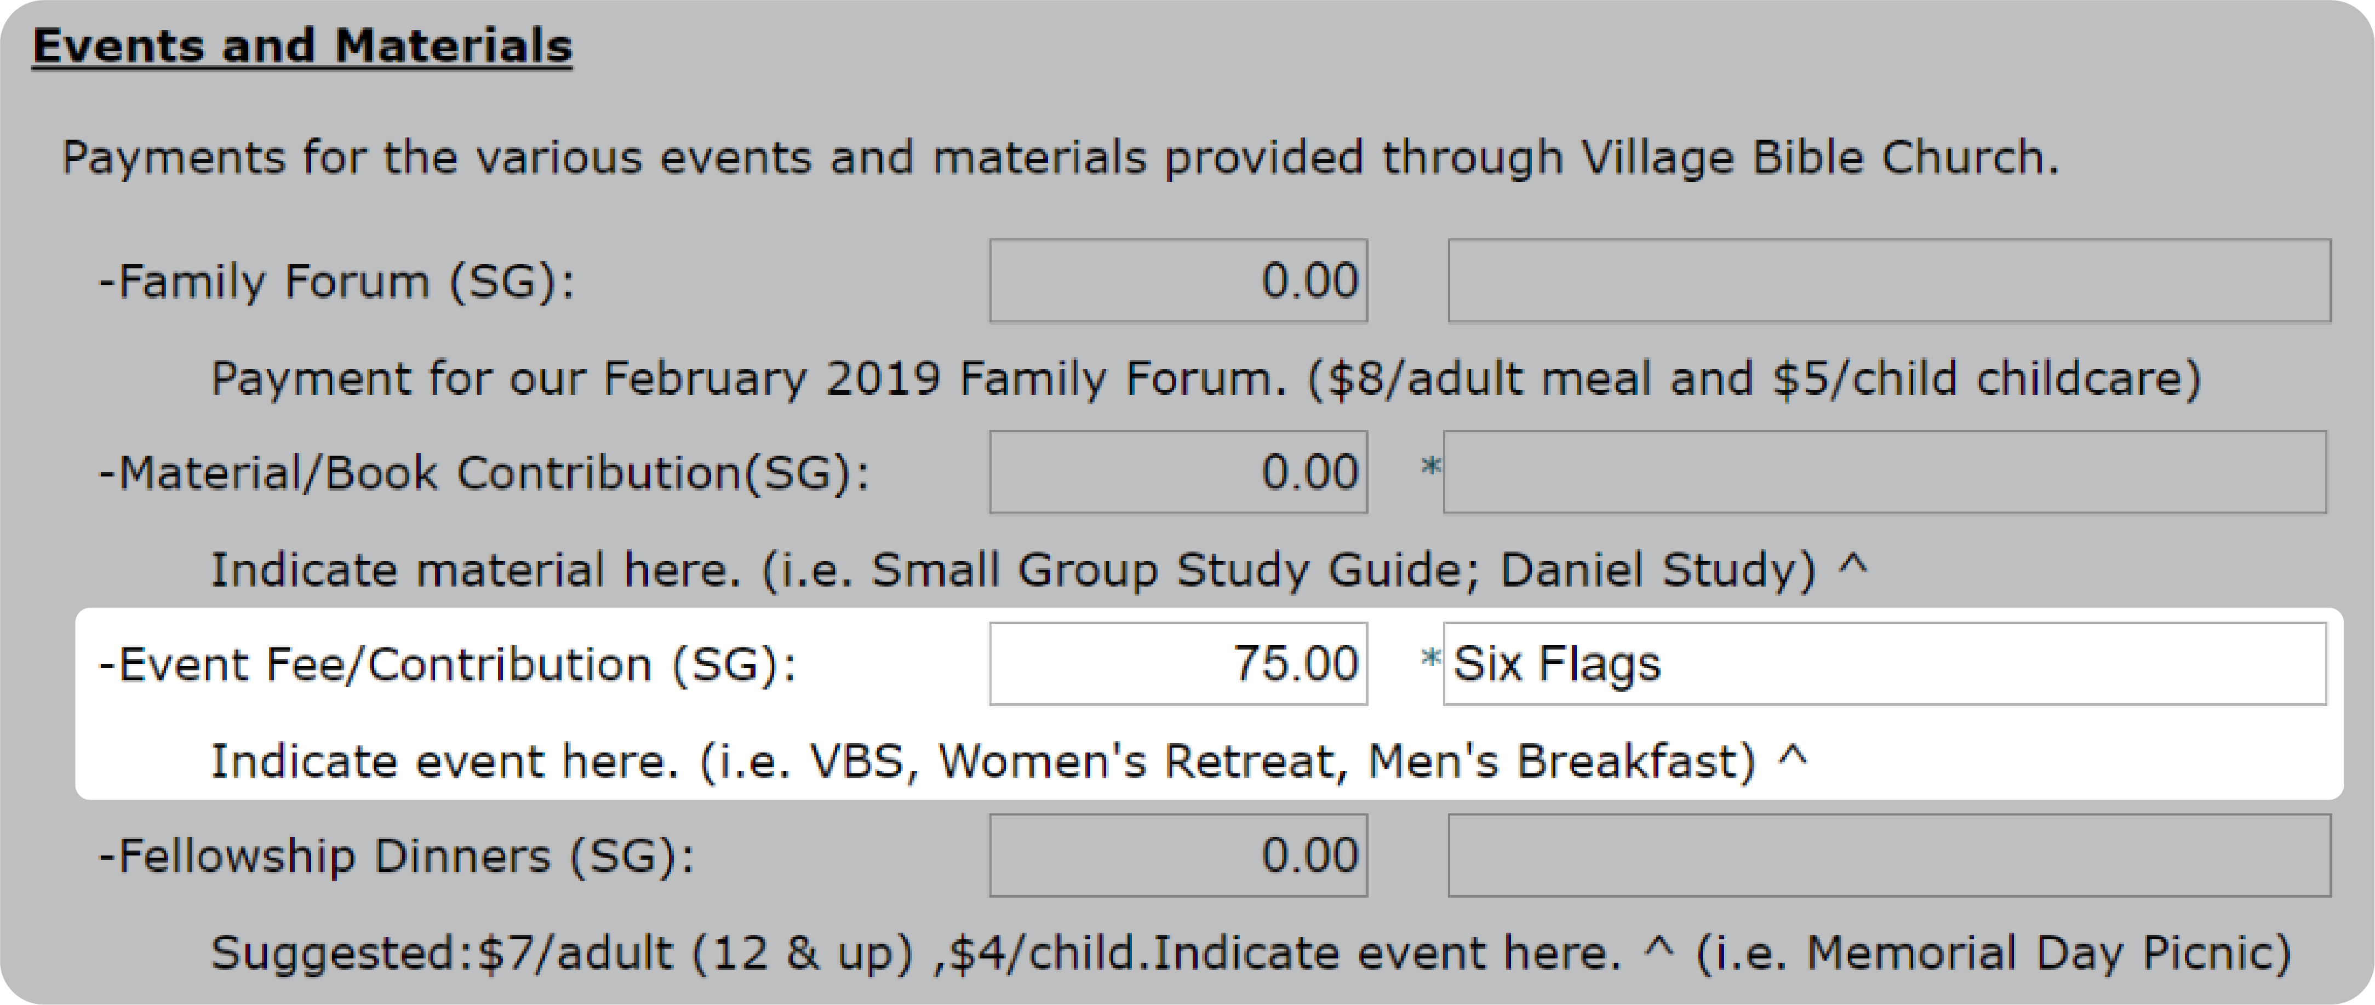Click the February 2019 Family Forum payment note
Image resolution: width=2375 pixels, height=1005 pixels.
pos(1206,378)
